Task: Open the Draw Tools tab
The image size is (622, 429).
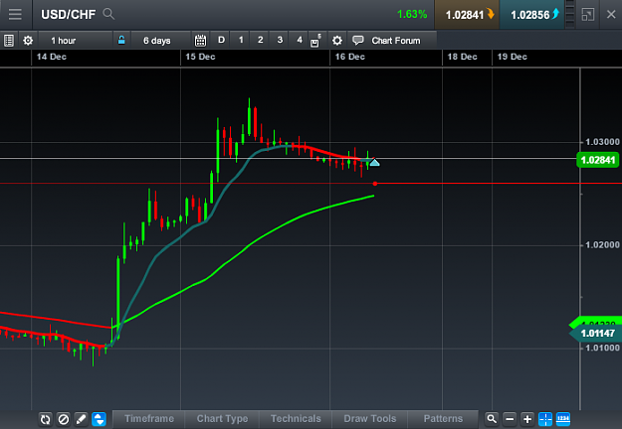Action: pyautogui.click(x=369, y=419)
